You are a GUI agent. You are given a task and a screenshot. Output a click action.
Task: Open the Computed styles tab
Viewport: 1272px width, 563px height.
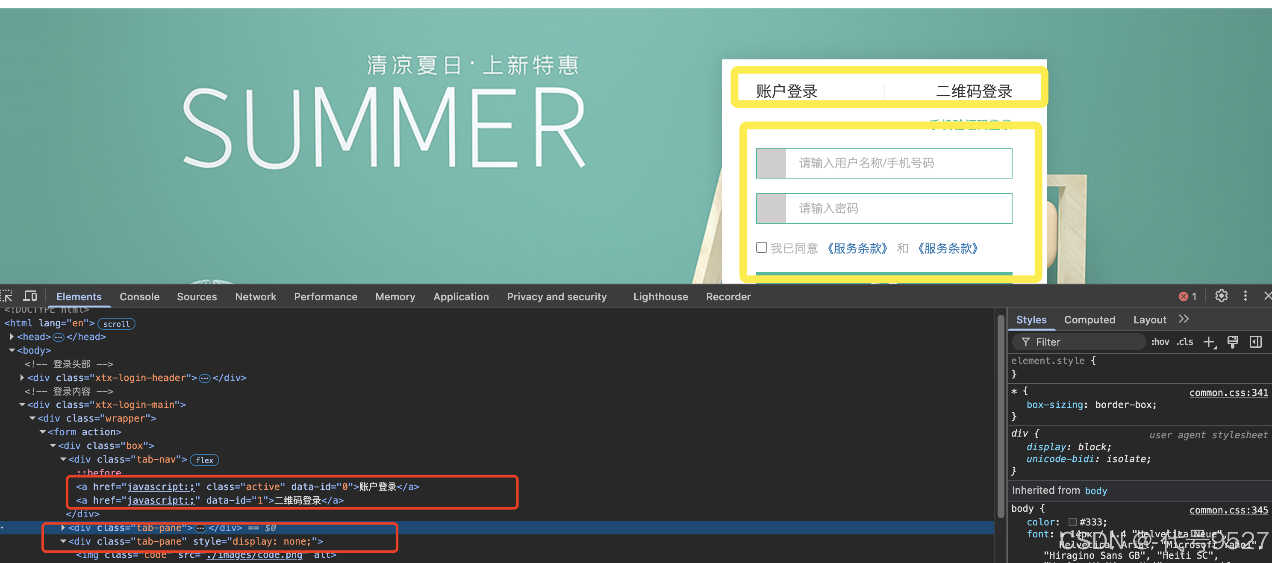[x=1089, y=320]
